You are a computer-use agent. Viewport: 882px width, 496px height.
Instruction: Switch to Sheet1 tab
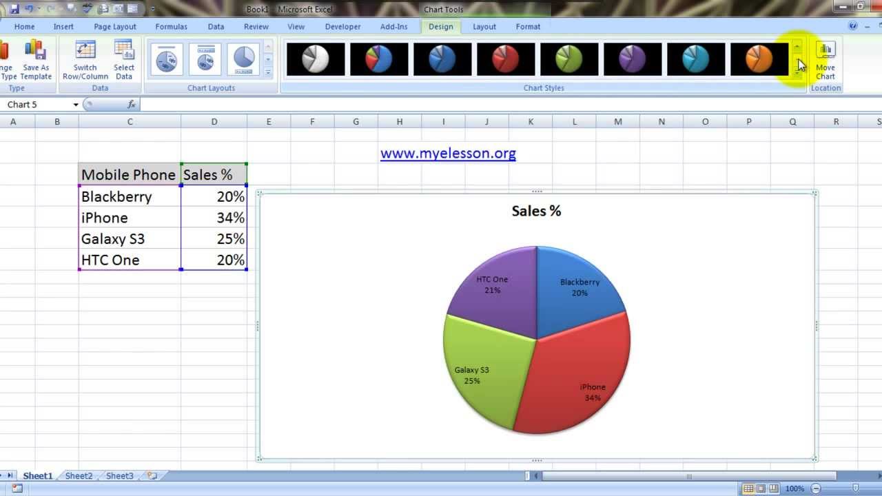click(x=37, y=476)
